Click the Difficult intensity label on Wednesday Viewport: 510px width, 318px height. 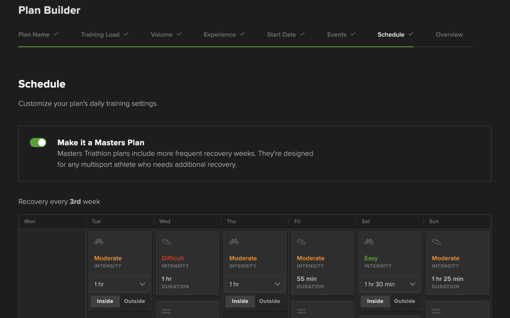[172, 258]
